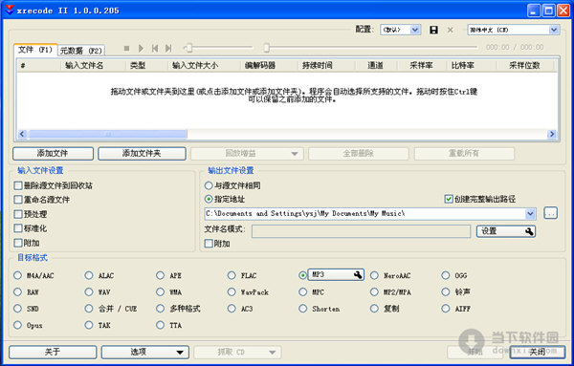Switch to the 元数据 (F2) tab

coord(81,51)
